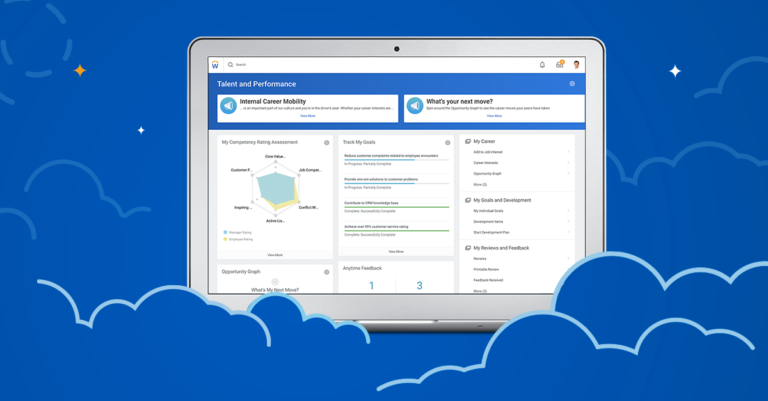Image resolution: width=768 pixels, height=401 pixels.
Task: Collapse the Opportunity Graph up-arrow circle
Action: pyautogui.click(x=275, y=282)
